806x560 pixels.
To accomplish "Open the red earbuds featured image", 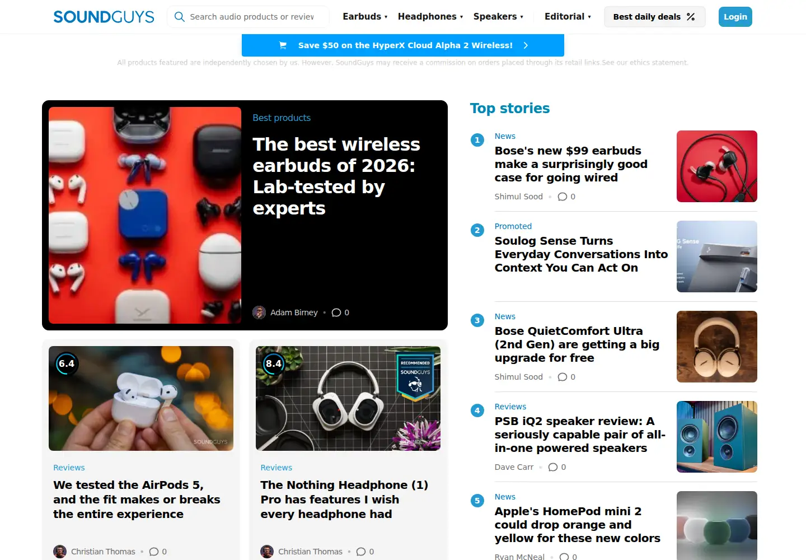I will [x=145, y=215].
